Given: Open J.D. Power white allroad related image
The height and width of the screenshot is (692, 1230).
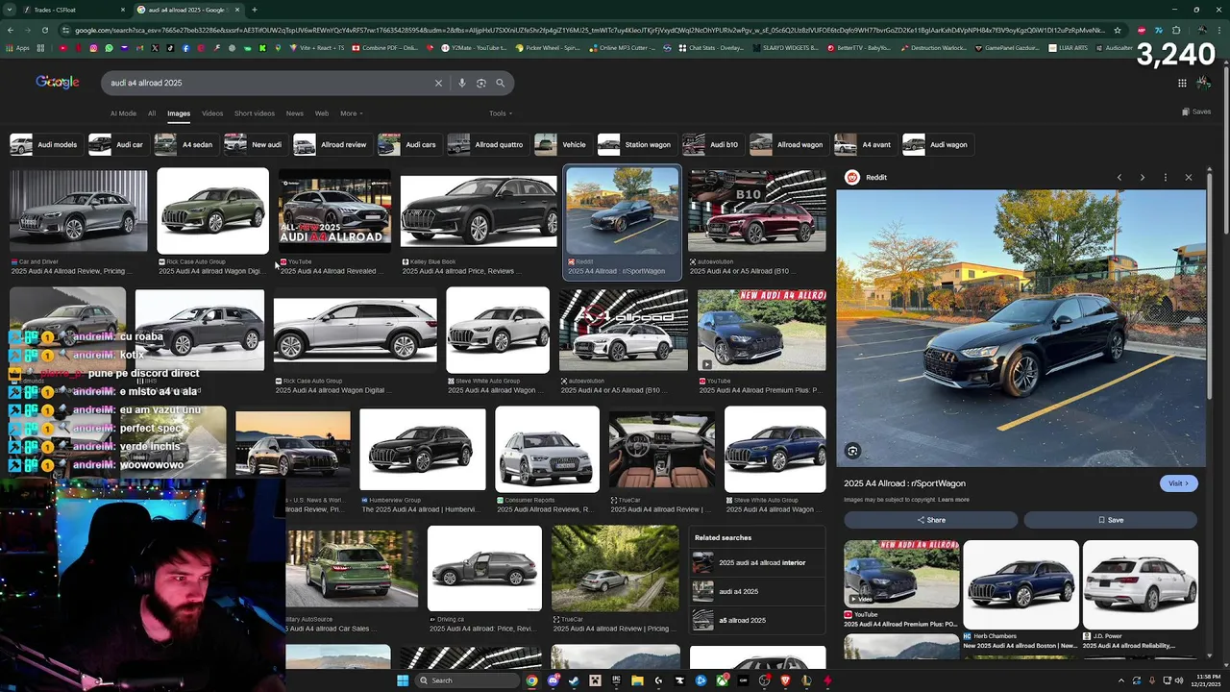Looking at the screenshot, I should coord(1141,584).
